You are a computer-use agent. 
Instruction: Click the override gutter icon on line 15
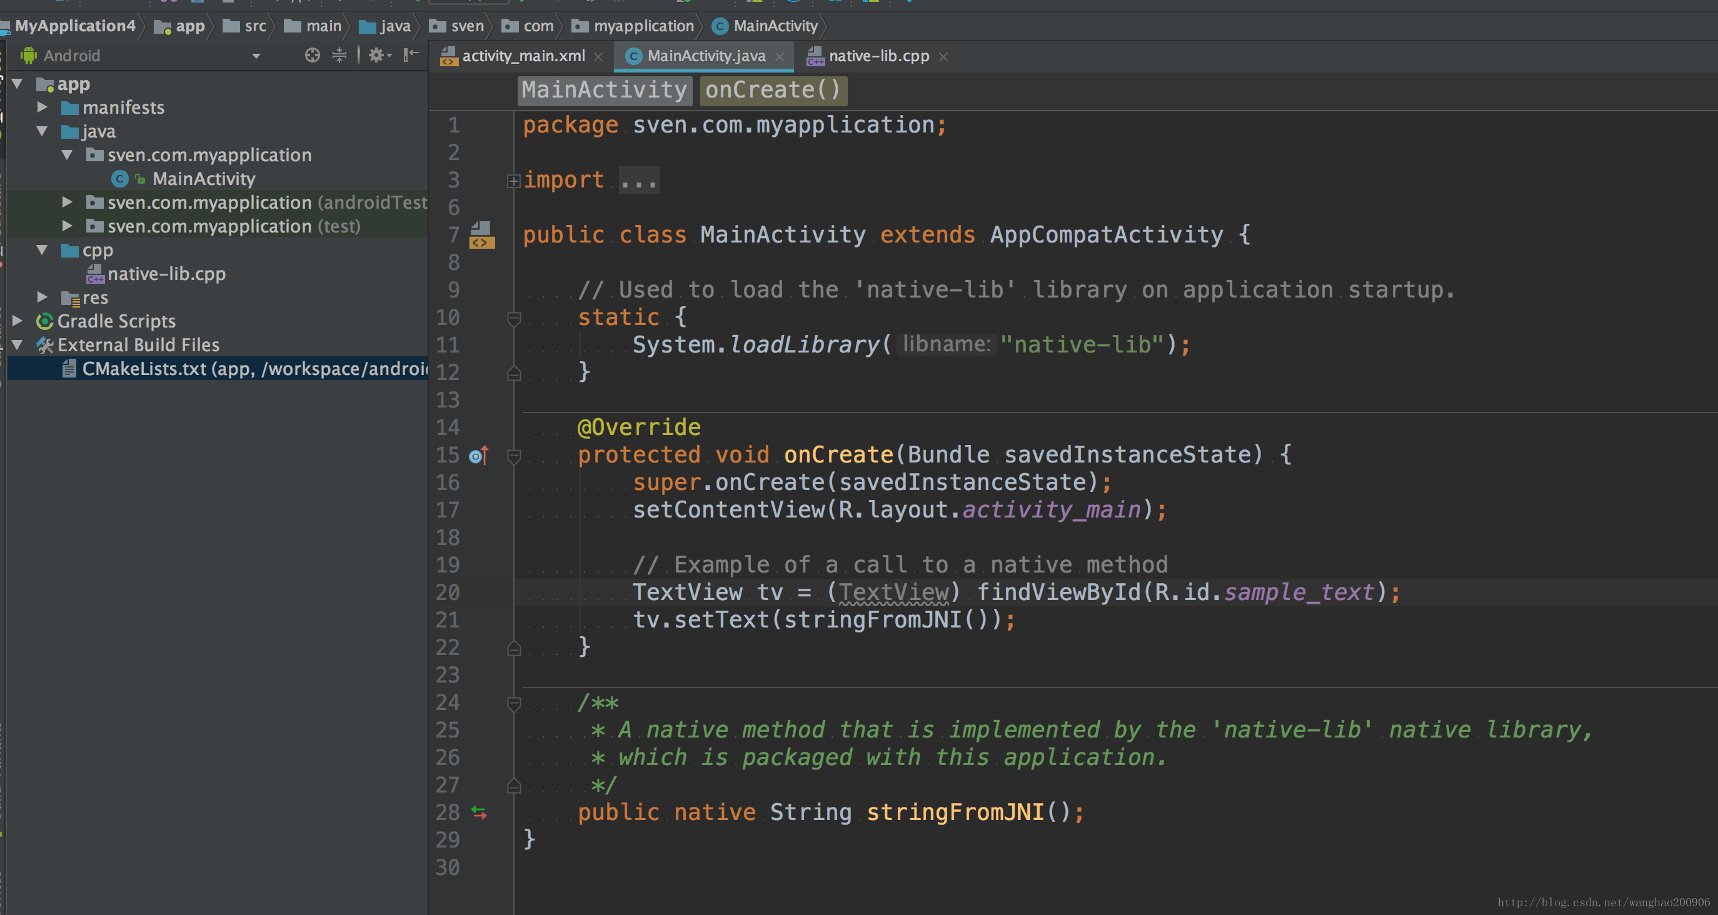pyautogui.click(x=479, y=456)
